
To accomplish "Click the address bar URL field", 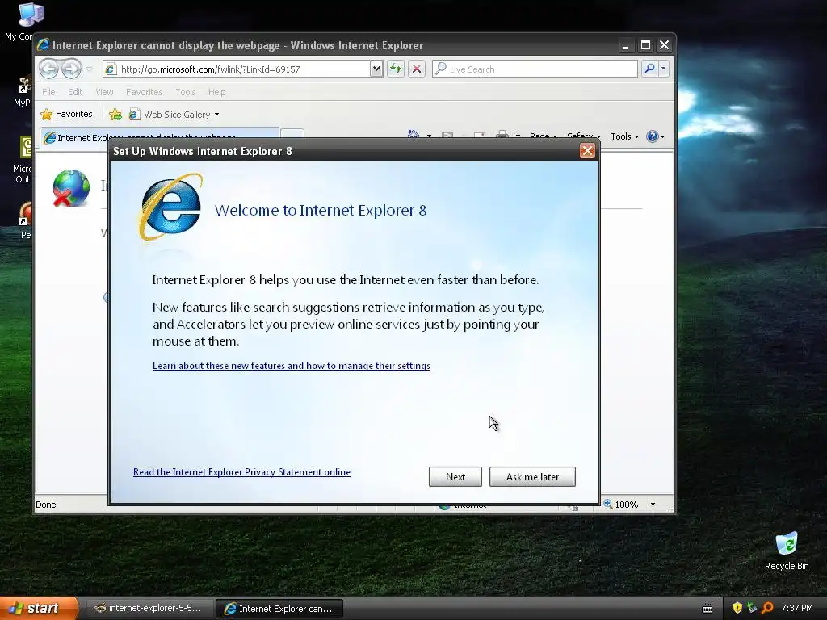I will [x=237, y=69].
